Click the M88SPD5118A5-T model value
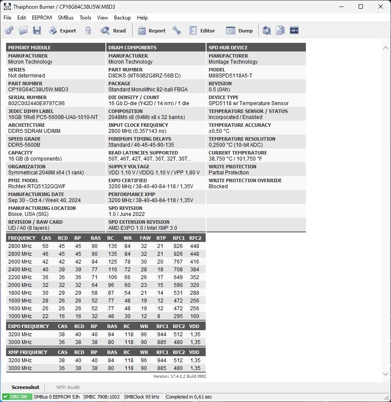This screenshot has width=391, height=402. tap(230, 76)
